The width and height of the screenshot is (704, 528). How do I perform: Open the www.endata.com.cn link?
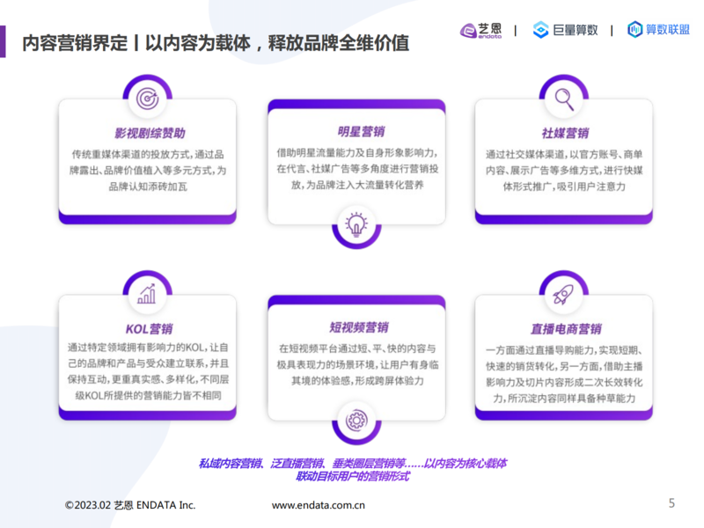tap(319, 505)
